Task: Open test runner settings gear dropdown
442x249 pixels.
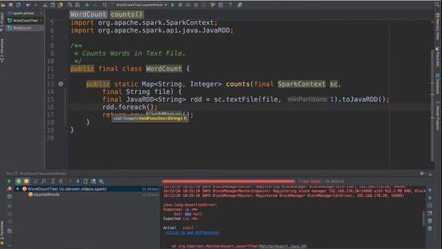Action: coord(102,181)
